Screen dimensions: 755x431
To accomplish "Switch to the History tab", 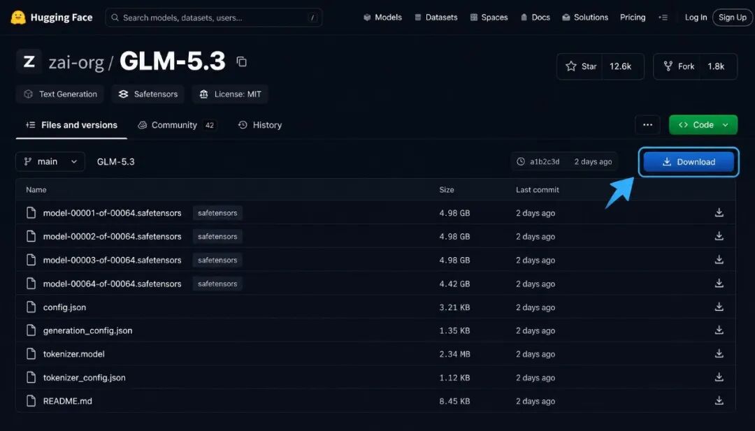I will (260, 125).
